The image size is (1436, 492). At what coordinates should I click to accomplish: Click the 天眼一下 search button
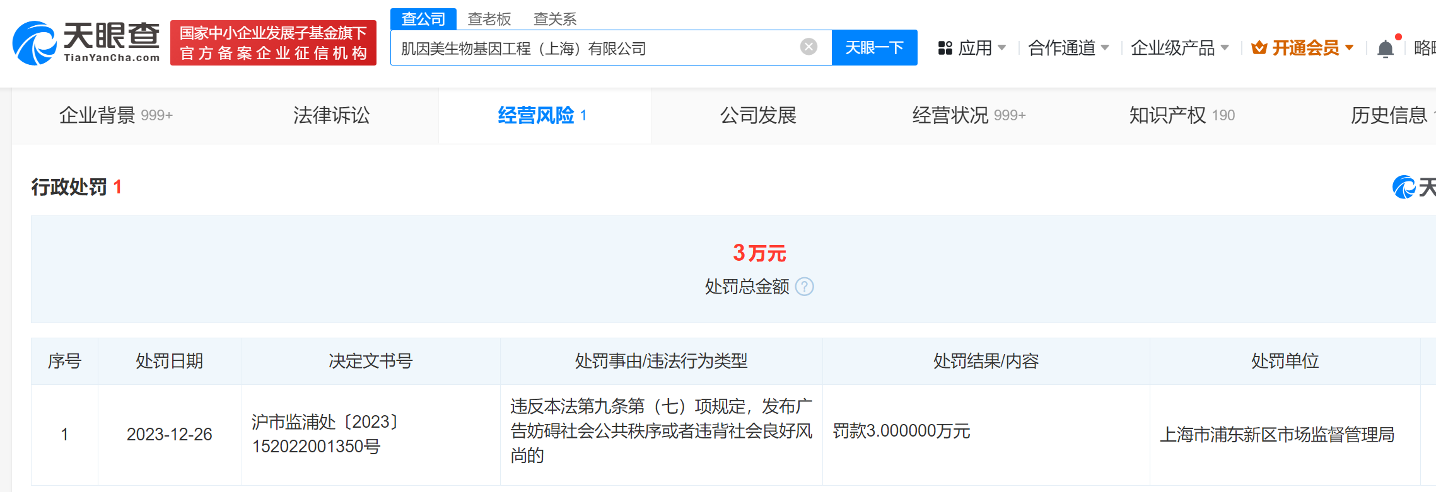[874, 47]
